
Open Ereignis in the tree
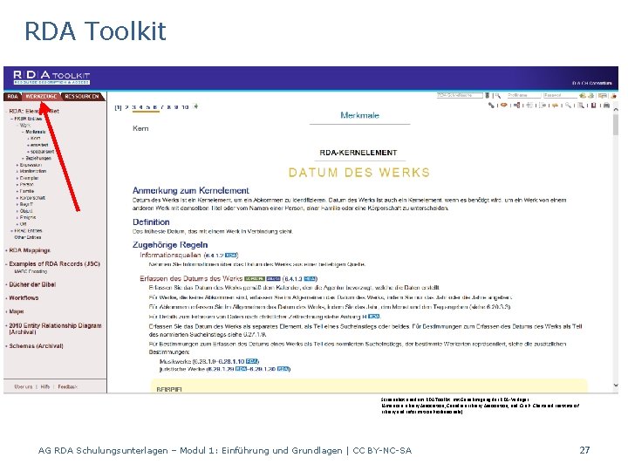click(28, 217)
